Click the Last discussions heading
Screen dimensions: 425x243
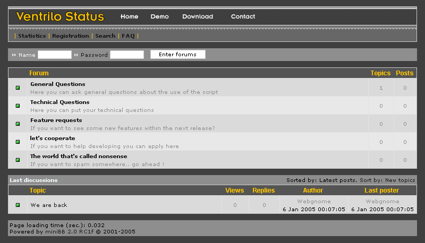33,180
